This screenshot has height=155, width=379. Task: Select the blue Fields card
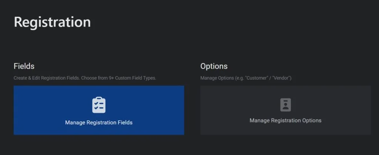(99, 110)
